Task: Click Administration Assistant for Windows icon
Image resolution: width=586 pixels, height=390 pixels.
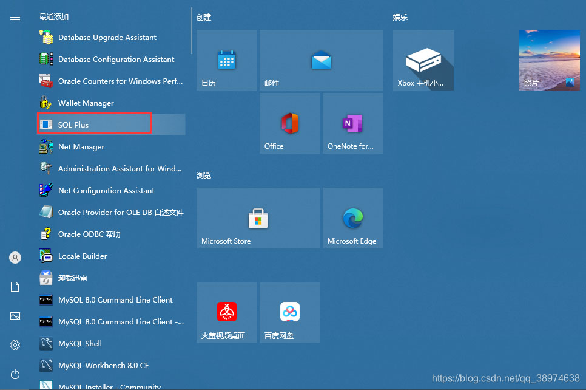Action: coord(46,168)
